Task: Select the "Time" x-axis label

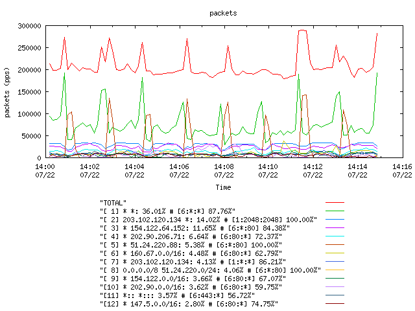Action: pos(223,187)
